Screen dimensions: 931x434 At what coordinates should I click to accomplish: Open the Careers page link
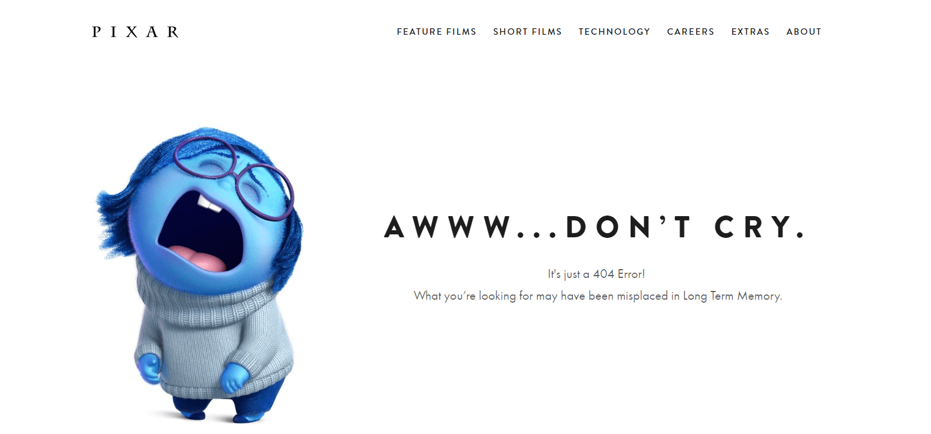[x=691, y=32]
